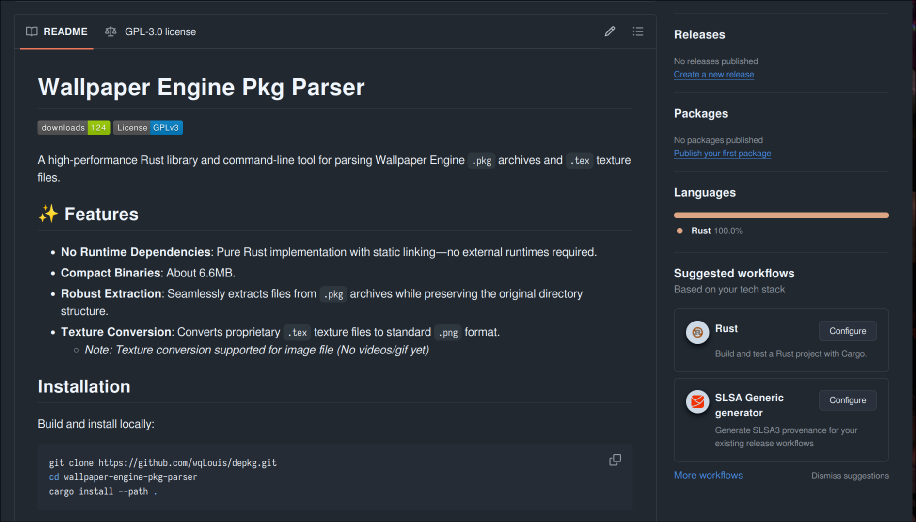Click the Rust workflow logo icon
The height and width of the screenshot is (522, 916).
(x=697, y=332)
